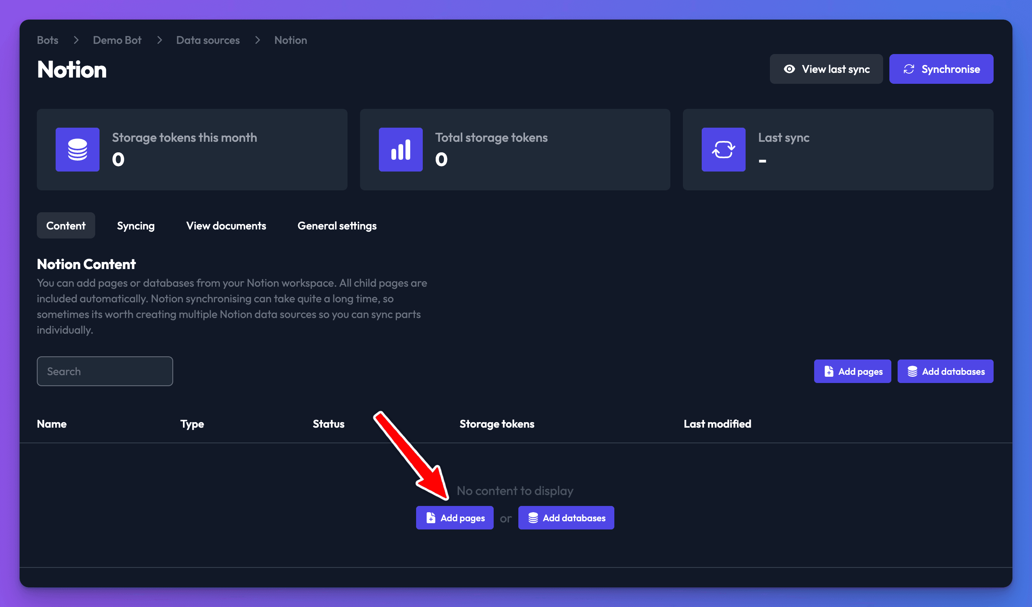Click Add databases above the table header

(945, 371)
